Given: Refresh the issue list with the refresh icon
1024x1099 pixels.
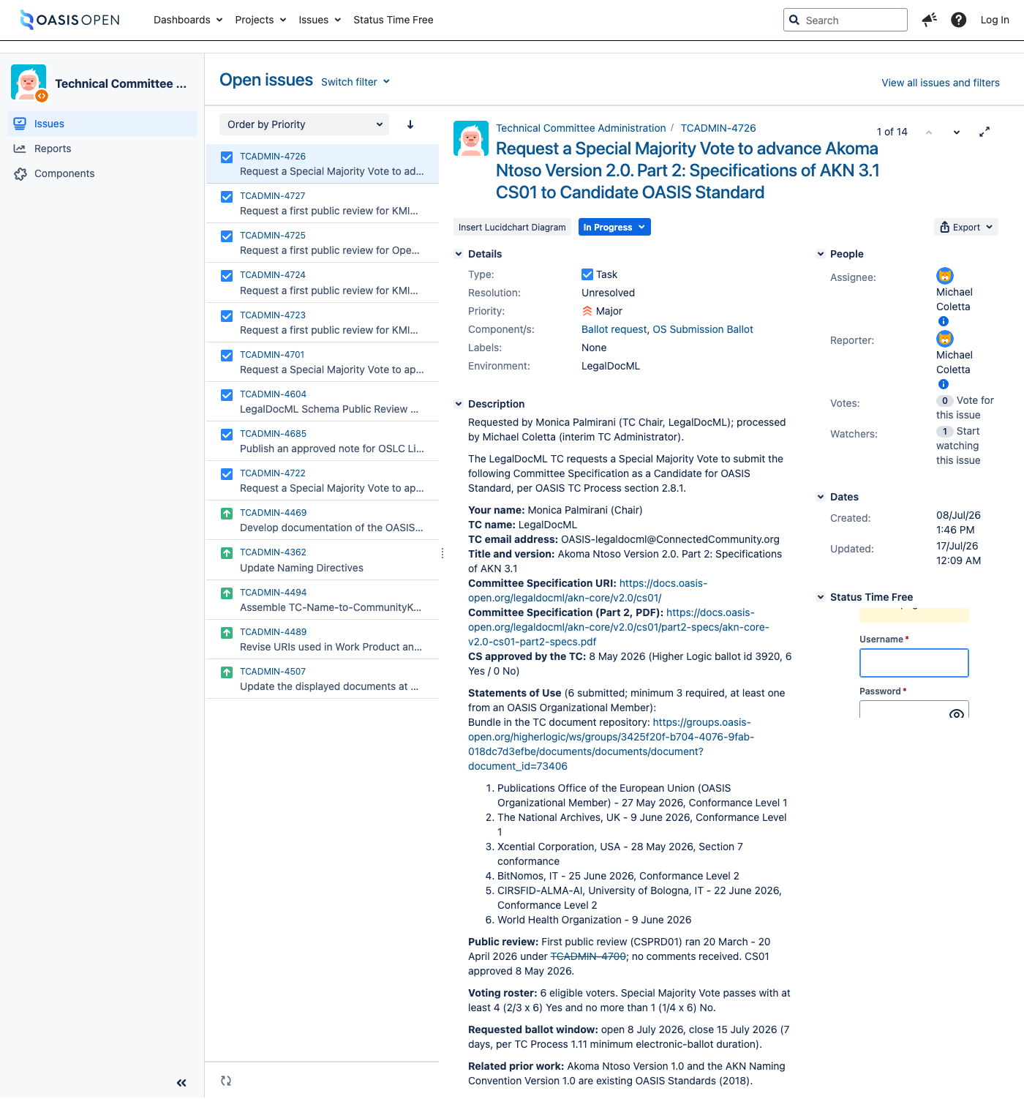Looking at the screenshot, I should pyautogui.click(x=226, y=1081).
